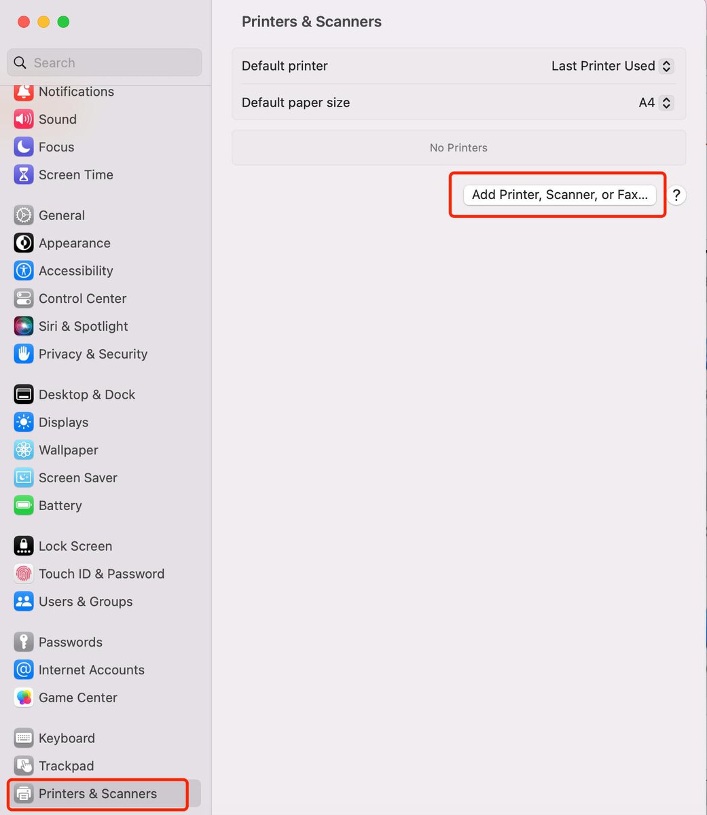Click the help question mark button
The height and width of the screenshot is (815, 707).
pos(676,196)
